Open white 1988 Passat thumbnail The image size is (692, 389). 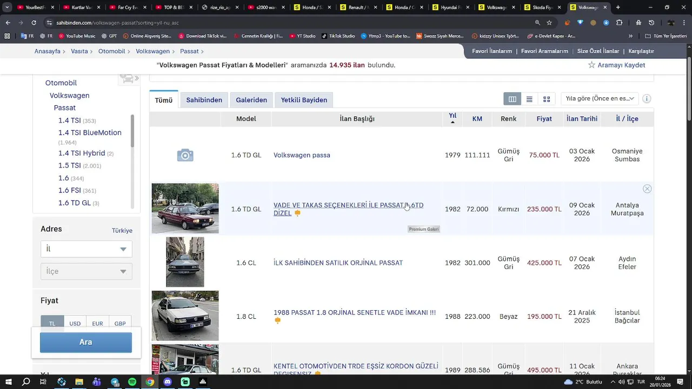(x=185, y=316)
